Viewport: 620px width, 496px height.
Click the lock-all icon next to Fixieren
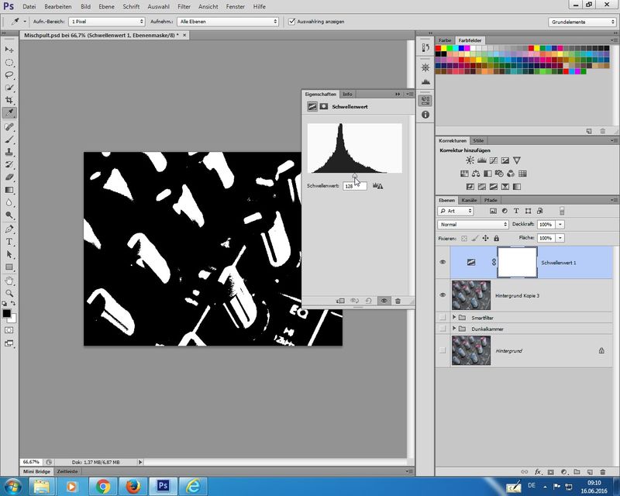click(498, 238)
